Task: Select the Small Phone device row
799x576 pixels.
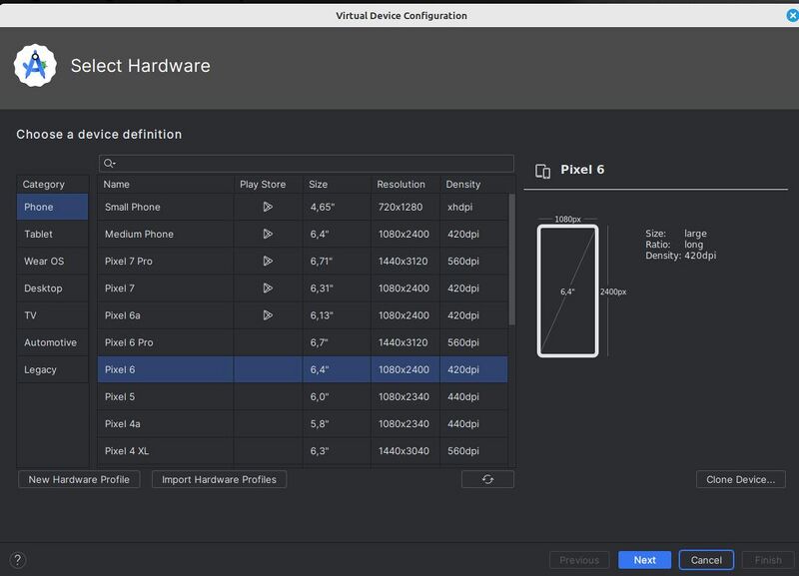Action: pyautogui.click(x=303, y=207)
